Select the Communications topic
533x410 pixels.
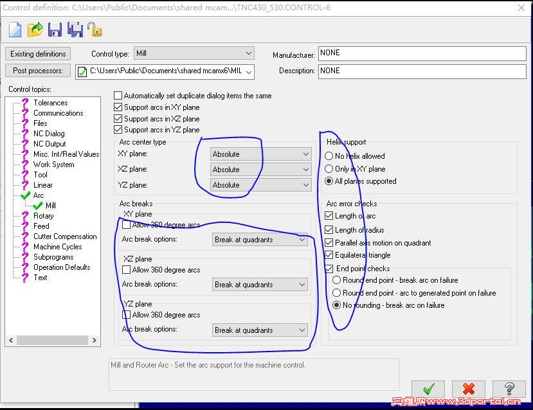(58, 112)
